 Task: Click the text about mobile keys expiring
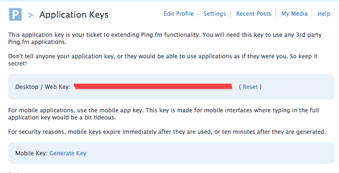click(x=167, y=131)
